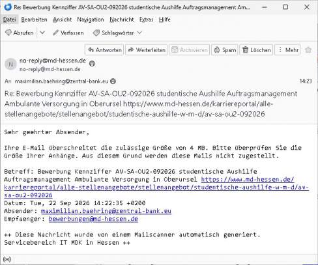Viewport: 318px width, 265px height.
Task: Open the Nachricht menu
Action: click(122, 20)
